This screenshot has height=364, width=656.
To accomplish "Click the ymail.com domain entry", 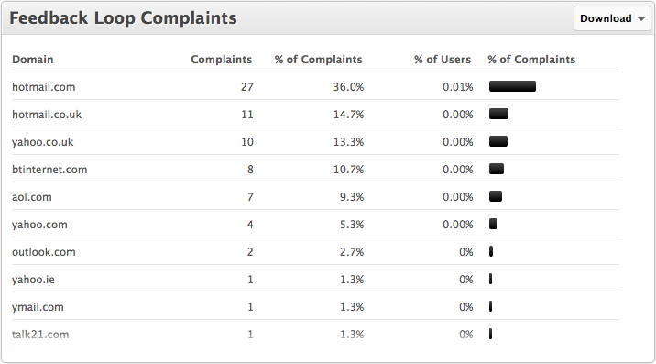I will (38, 307).
